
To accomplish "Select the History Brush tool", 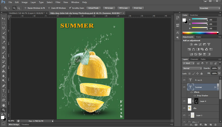I will 3,62.
